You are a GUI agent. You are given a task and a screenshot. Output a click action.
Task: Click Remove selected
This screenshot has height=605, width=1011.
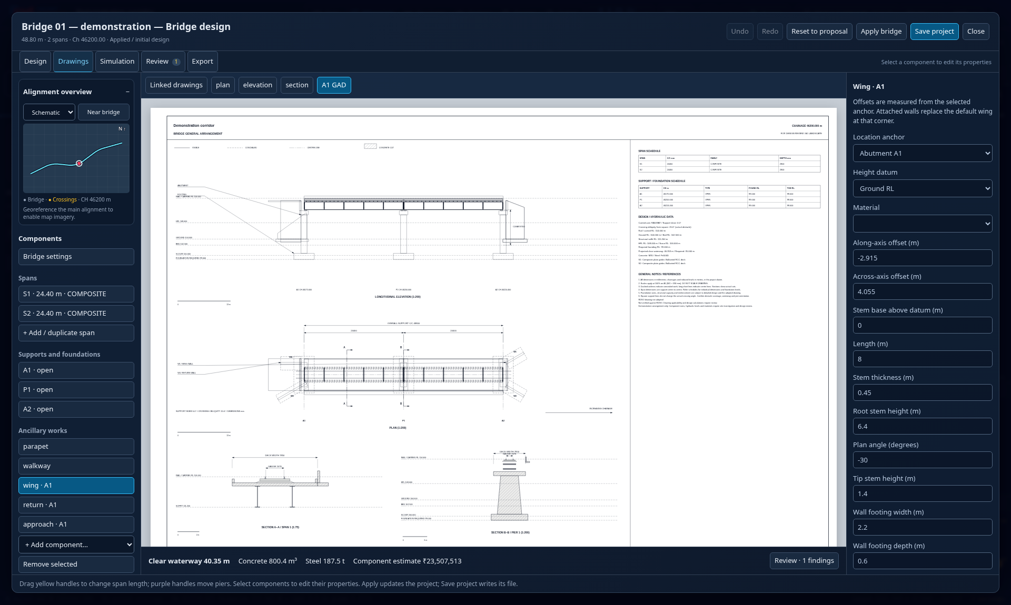pyautogui.click(x=76, y=564)
